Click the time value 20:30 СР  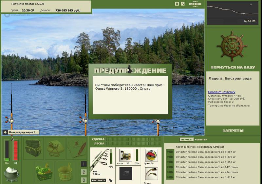click(28, 10)
